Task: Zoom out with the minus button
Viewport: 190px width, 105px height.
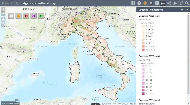Action: [3, 14]
